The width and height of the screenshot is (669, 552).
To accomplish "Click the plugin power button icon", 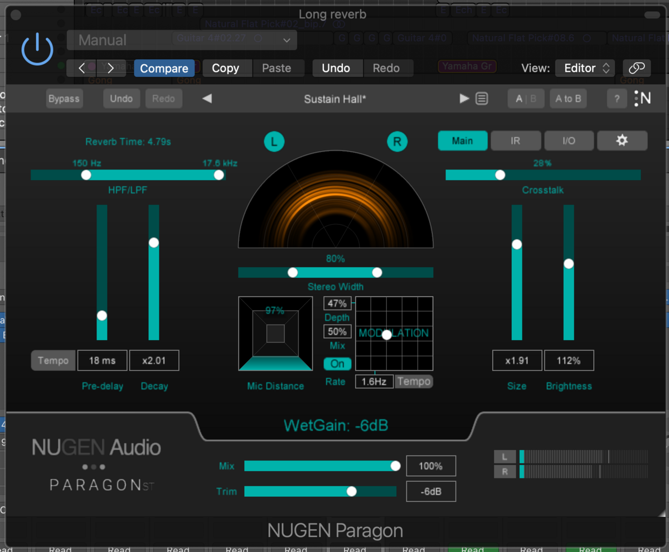I will click(x=37, y=49).
